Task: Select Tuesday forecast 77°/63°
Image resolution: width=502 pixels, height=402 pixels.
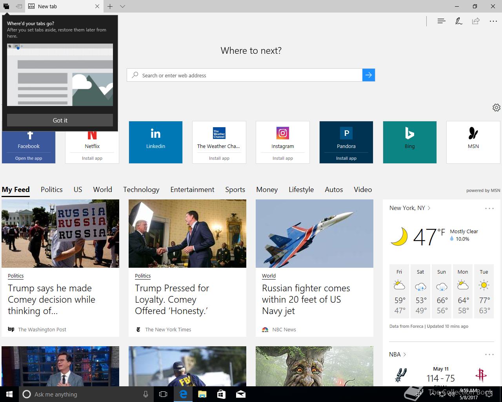Action: 484,291
